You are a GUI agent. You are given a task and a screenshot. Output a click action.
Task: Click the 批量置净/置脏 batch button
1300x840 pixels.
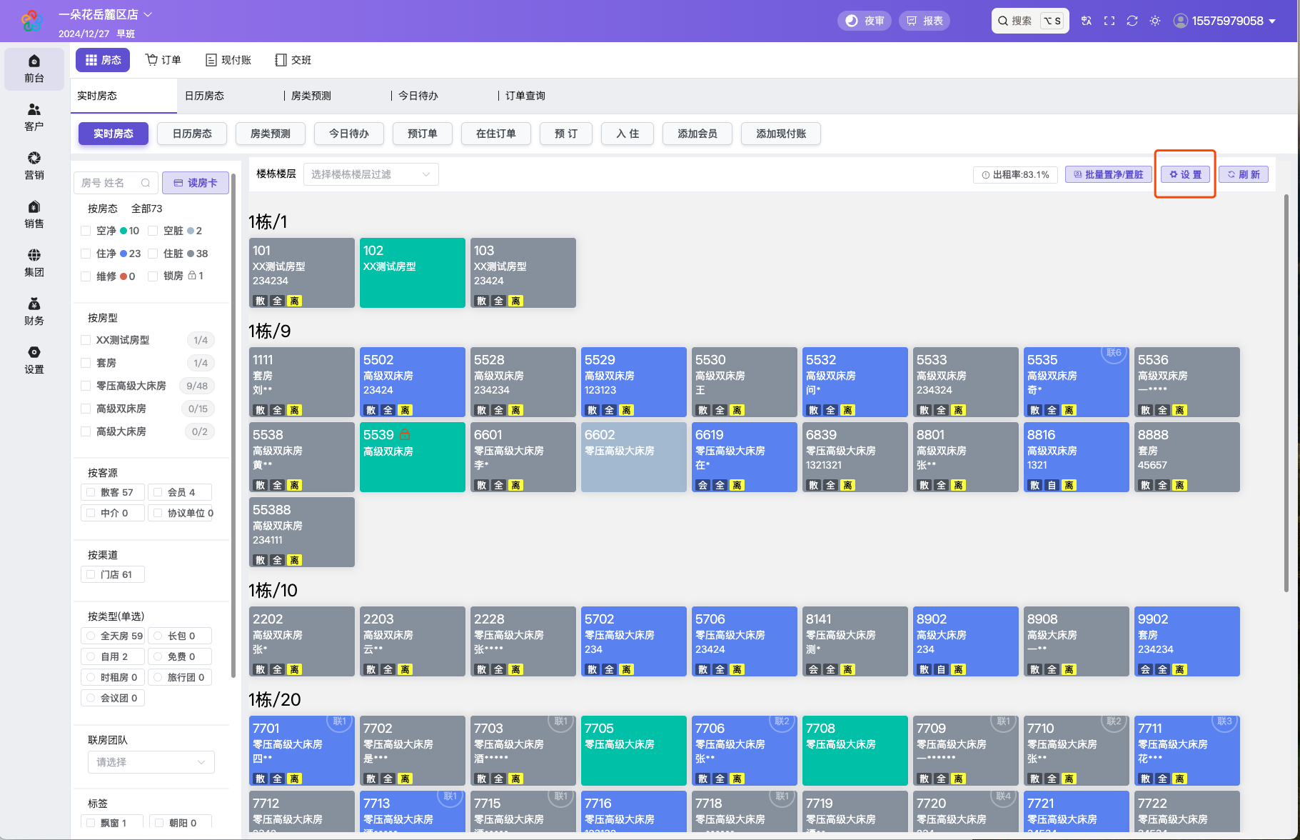point(1108,174)
